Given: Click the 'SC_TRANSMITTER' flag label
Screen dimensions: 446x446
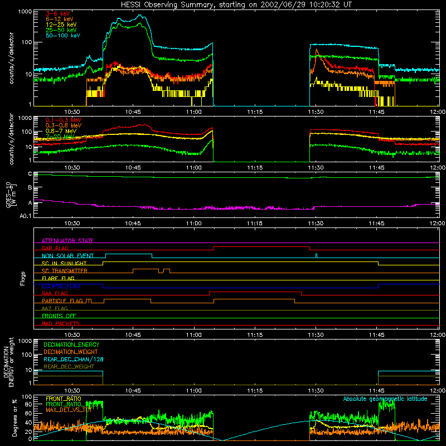Looking at the screenshot, I should (x=64, y=271).
